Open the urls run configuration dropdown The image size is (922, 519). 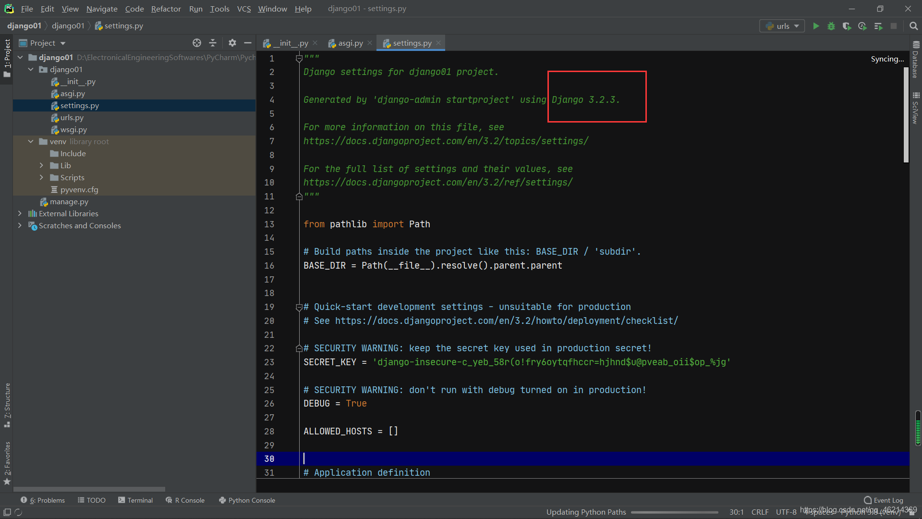[x=782, y=26]
